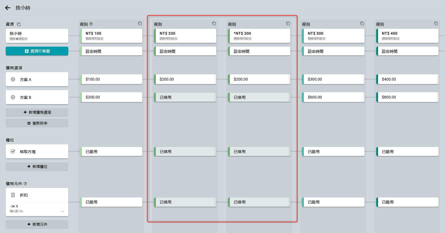Copy the NT$ 400 rule column
The height and width of the screenshot is (233, 445).
[x=436, y=24]
